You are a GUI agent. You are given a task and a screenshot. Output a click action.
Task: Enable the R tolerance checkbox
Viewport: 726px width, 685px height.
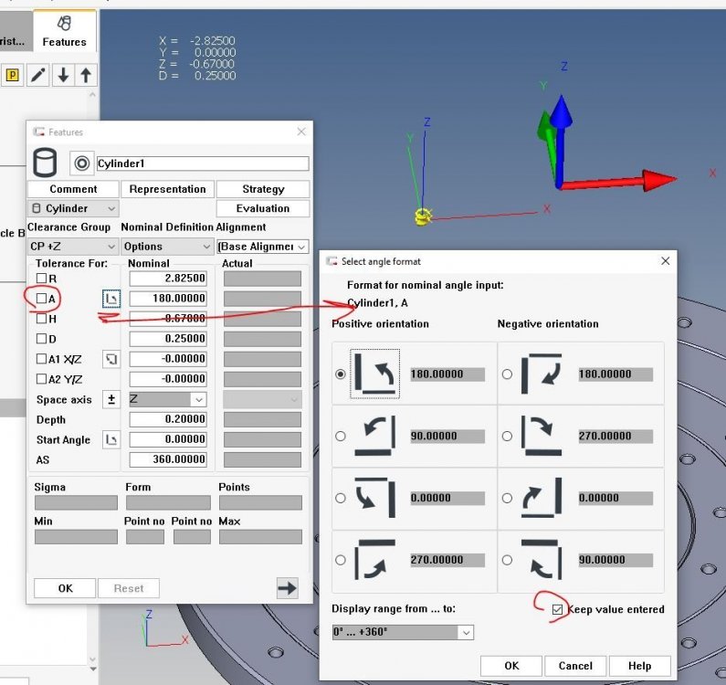(x=40, y=279)
